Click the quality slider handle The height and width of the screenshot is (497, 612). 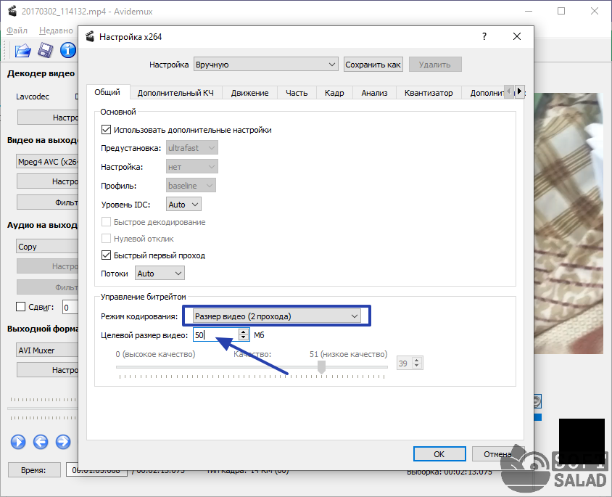coord(322,367)
